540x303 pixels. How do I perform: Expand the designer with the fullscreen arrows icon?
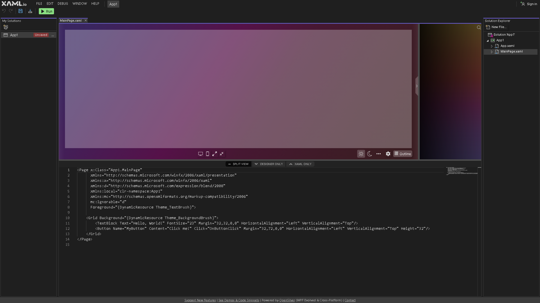click(215, 154)
